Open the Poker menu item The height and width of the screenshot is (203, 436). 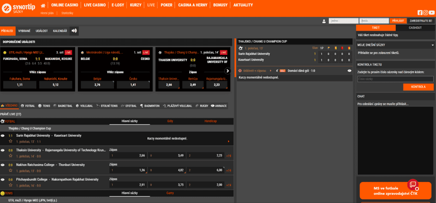167,5
